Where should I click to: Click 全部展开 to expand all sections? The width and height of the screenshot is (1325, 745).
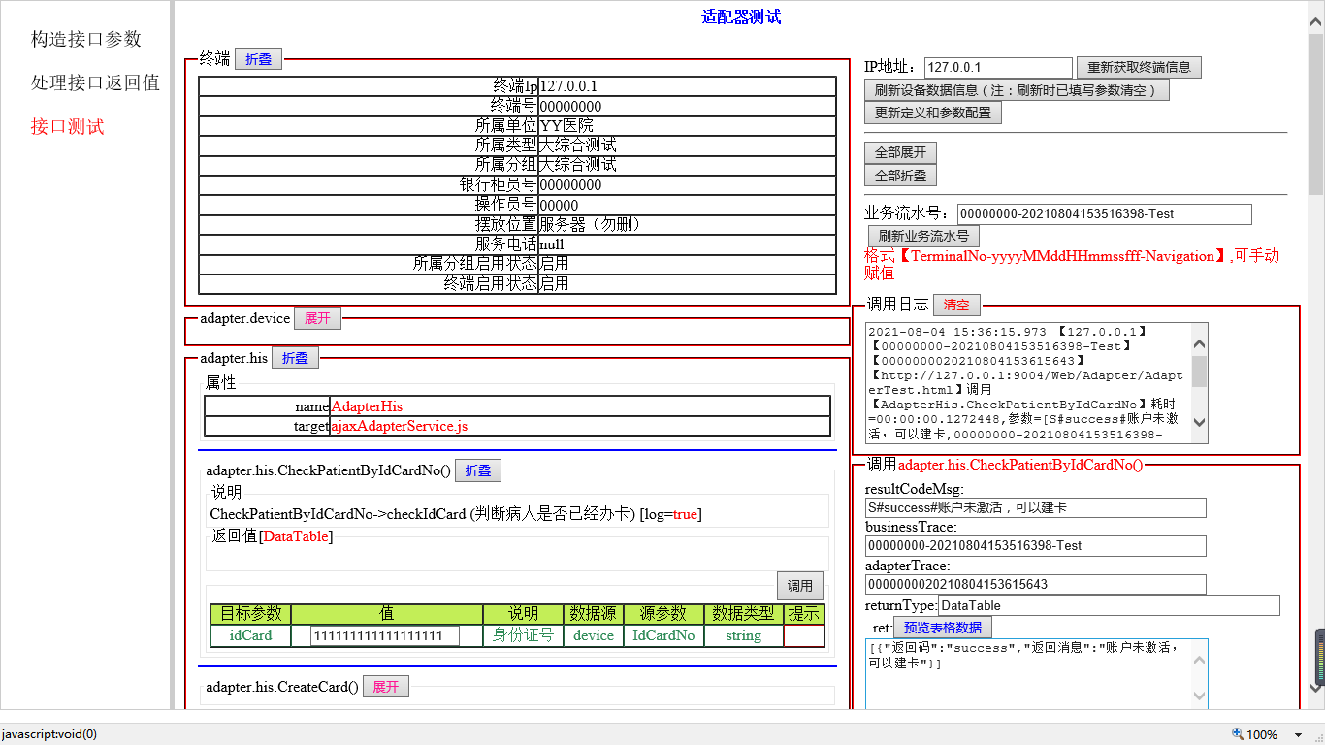click(900, 153)
